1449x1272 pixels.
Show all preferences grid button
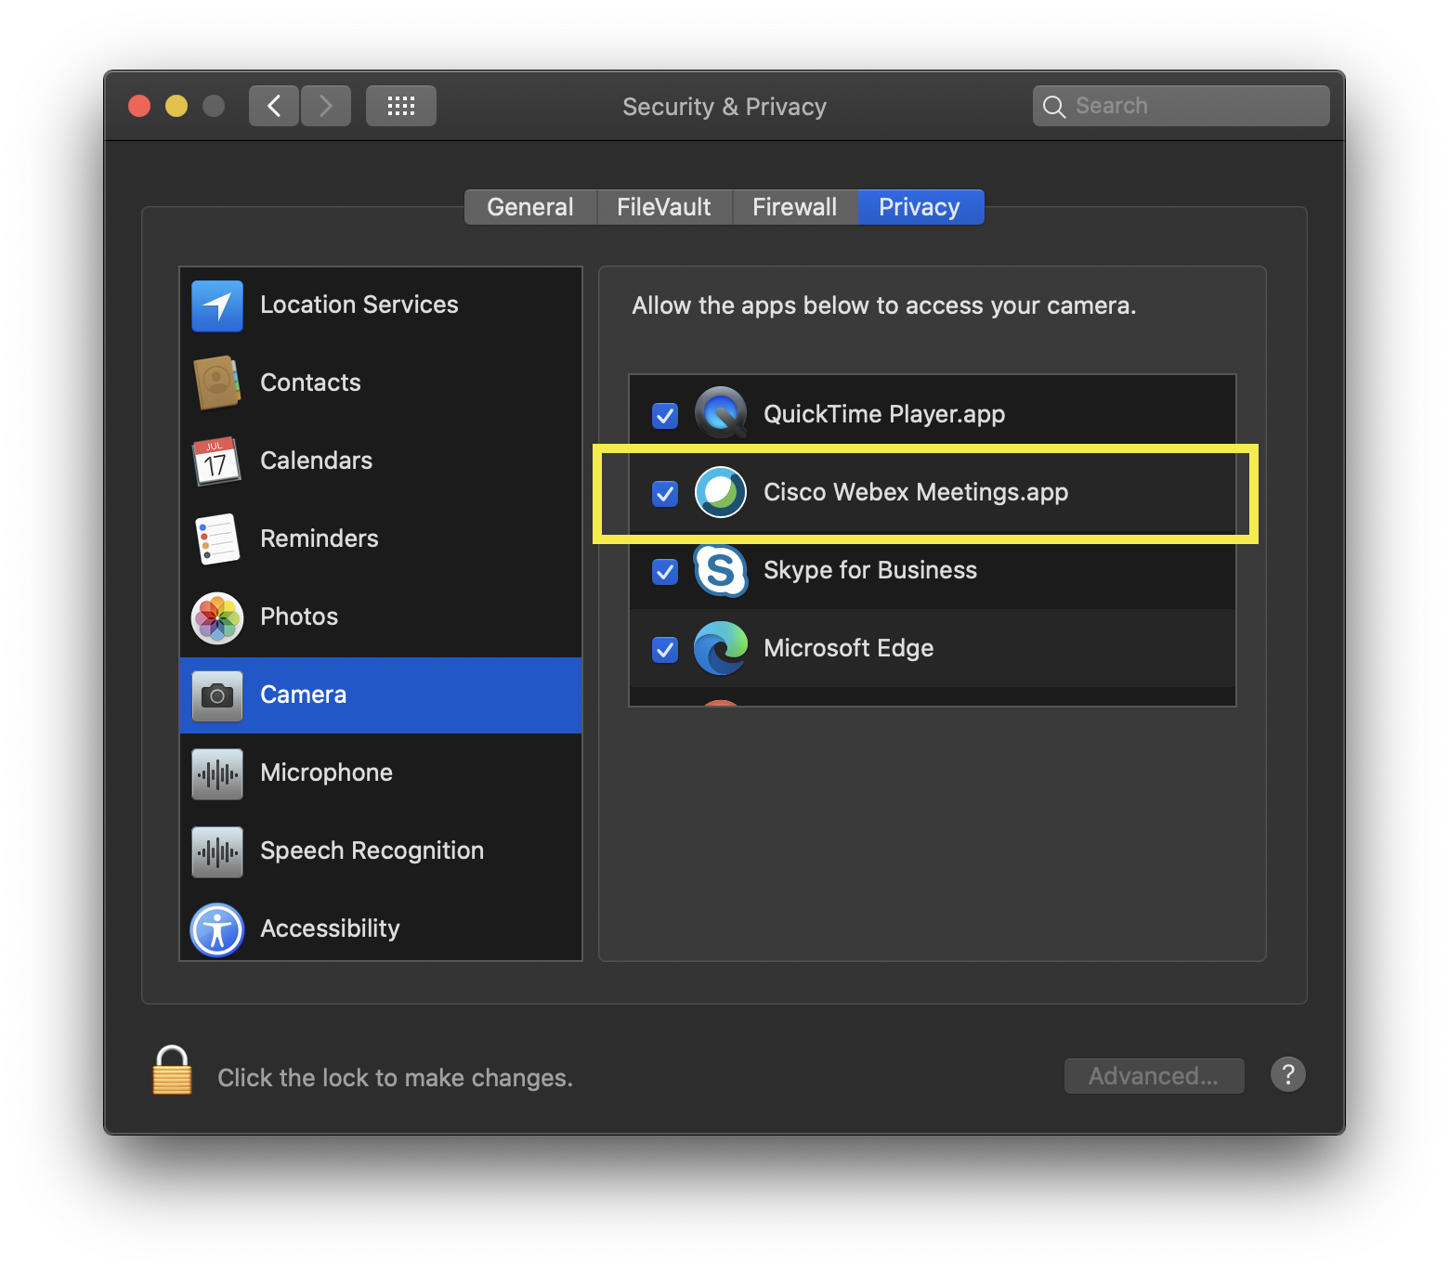pyautogui.click(x=401, y=106)
